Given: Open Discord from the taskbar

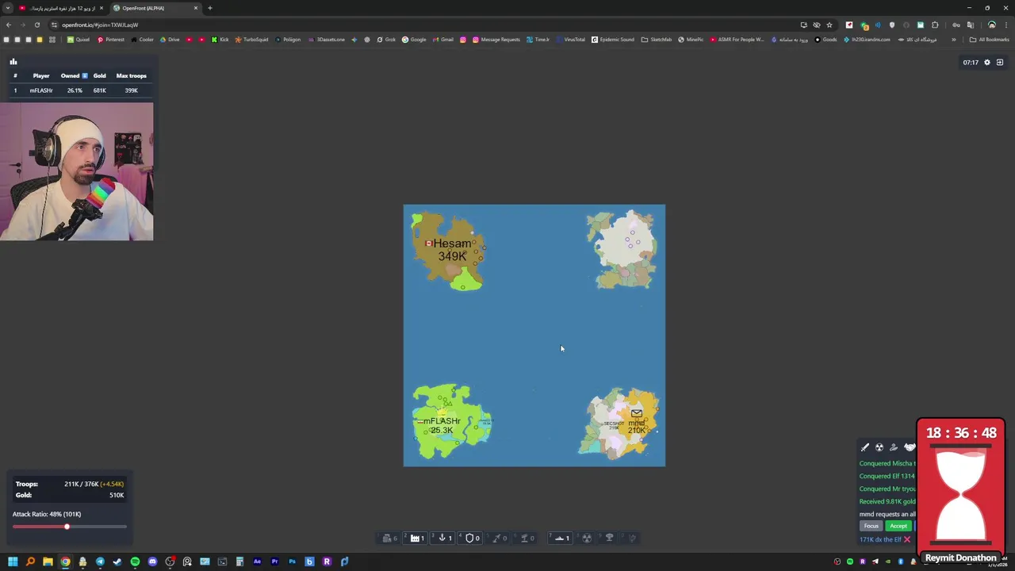Looking at the screenshot, I should click(x=152, y=561).
